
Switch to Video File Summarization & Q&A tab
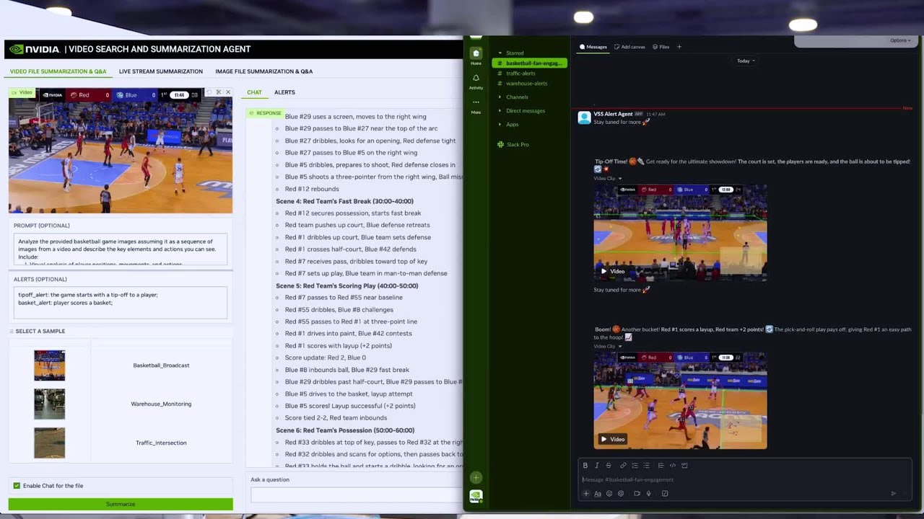point(58,71)
